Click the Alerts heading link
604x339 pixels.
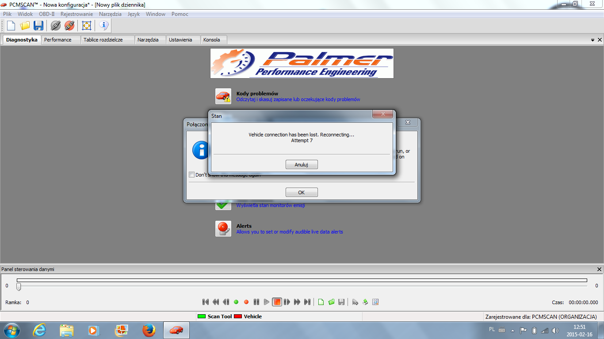point(244,226)
